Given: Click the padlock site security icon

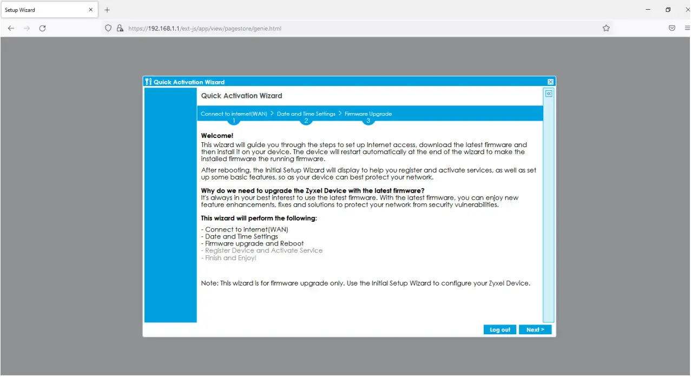Looking at the screenshot, I should tap(120, 28).
